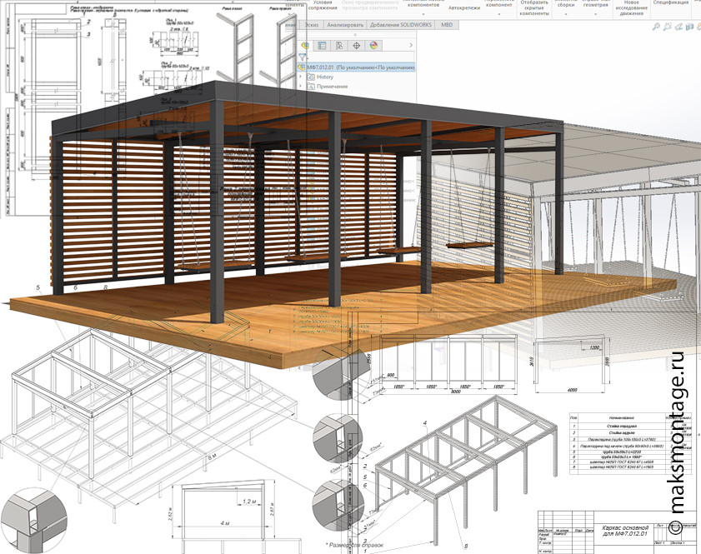
Task: Click Новое исследование движения command
Action: click(x=631, y=8)
